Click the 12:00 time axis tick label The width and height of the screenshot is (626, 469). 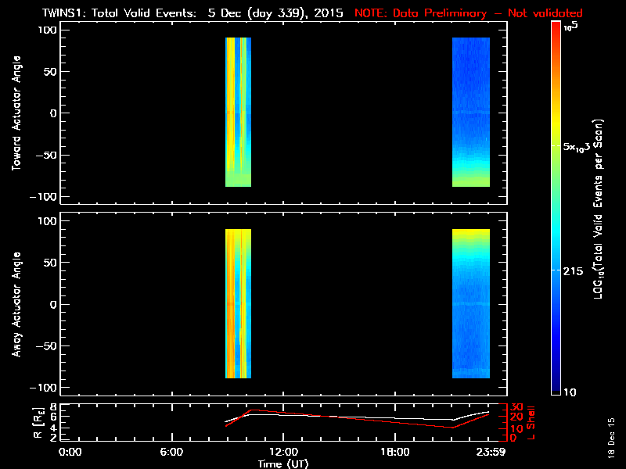click(282, 453)
